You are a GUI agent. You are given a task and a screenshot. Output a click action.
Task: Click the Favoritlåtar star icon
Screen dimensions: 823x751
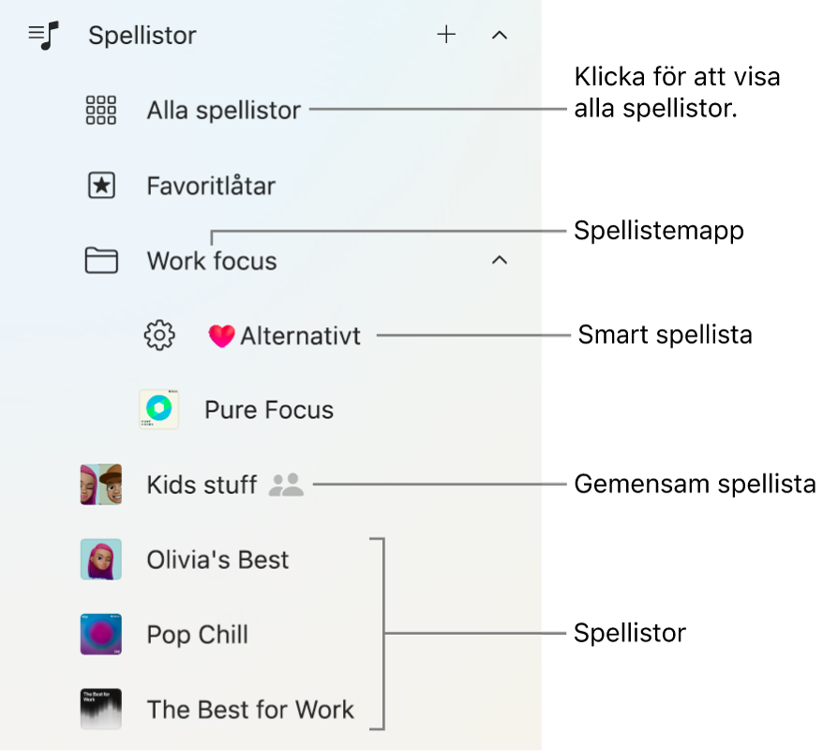100,185
